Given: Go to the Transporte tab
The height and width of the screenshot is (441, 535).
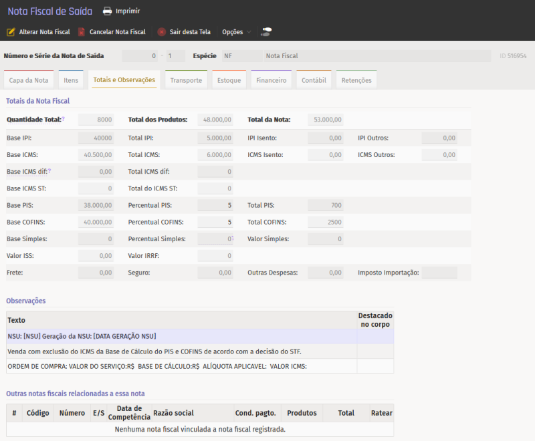Looking at the screenshot, I should point(186,80).
